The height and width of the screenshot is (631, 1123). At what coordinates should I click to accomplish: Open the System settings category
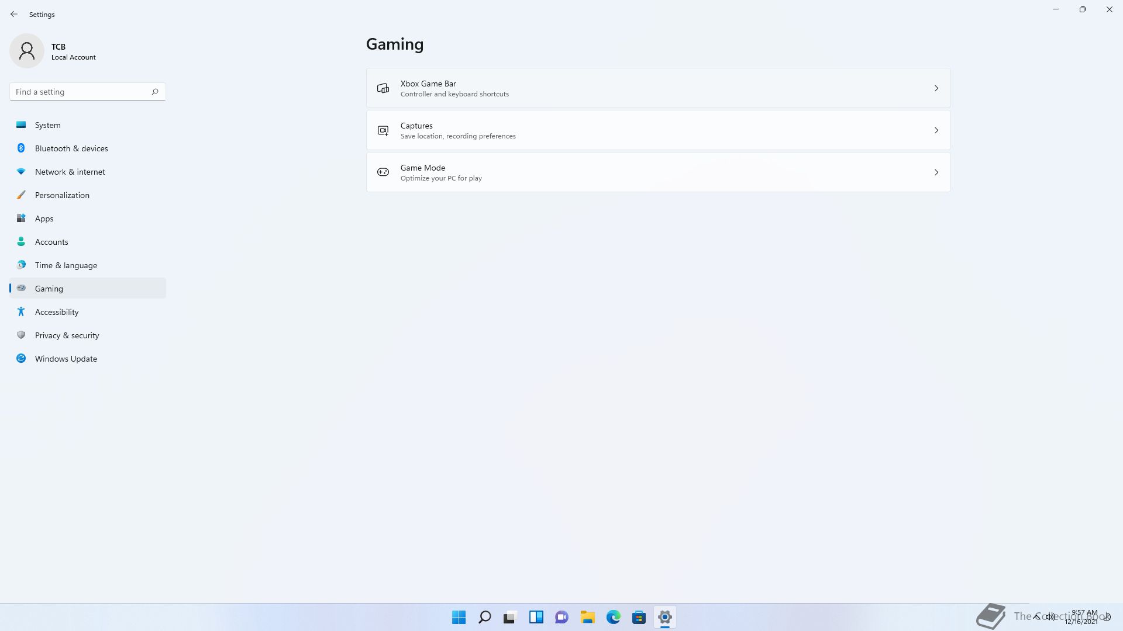pos(48,125)
